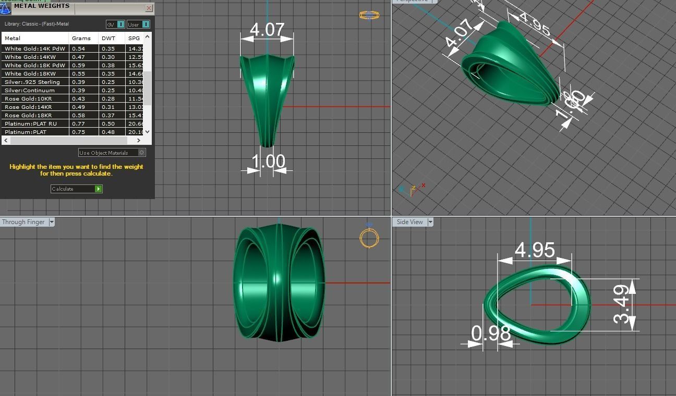Screen dimensions: 676x396
Task: Click the Calculate button
Action: pyautogui.click(x=77, y=189)
